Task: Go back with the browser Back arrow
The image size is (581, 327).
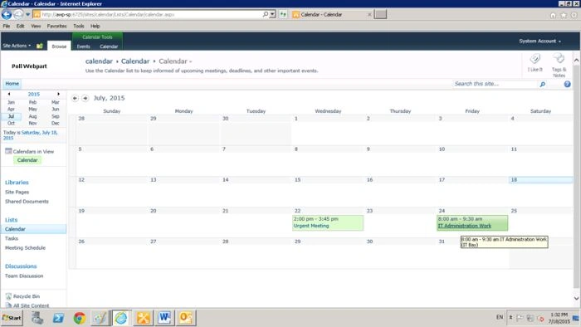Action: pos(7,14)
